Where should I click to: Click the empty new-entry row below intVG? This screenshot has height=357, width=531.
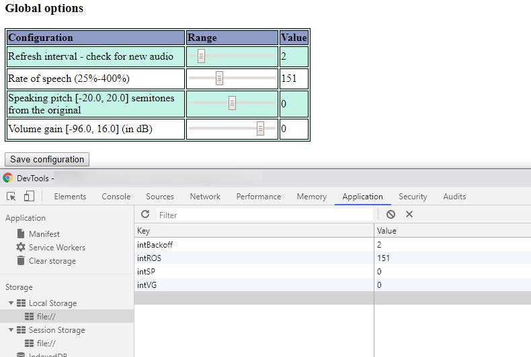click(333, 298)
